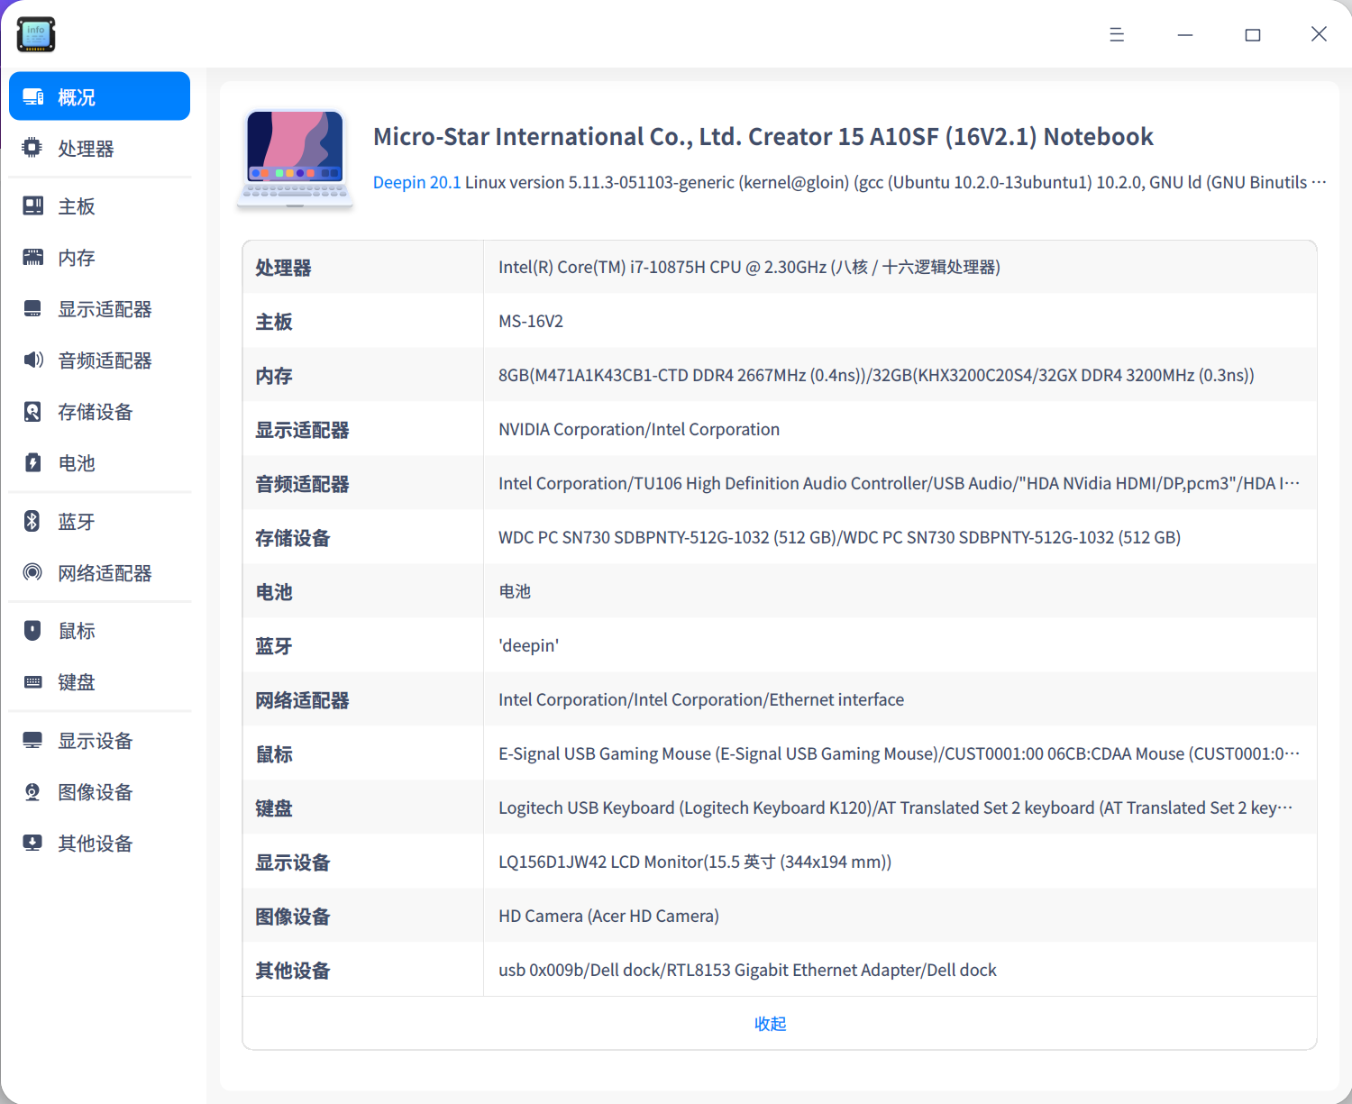Click the 处理器 CPU chip icon

tap(32, 148)
